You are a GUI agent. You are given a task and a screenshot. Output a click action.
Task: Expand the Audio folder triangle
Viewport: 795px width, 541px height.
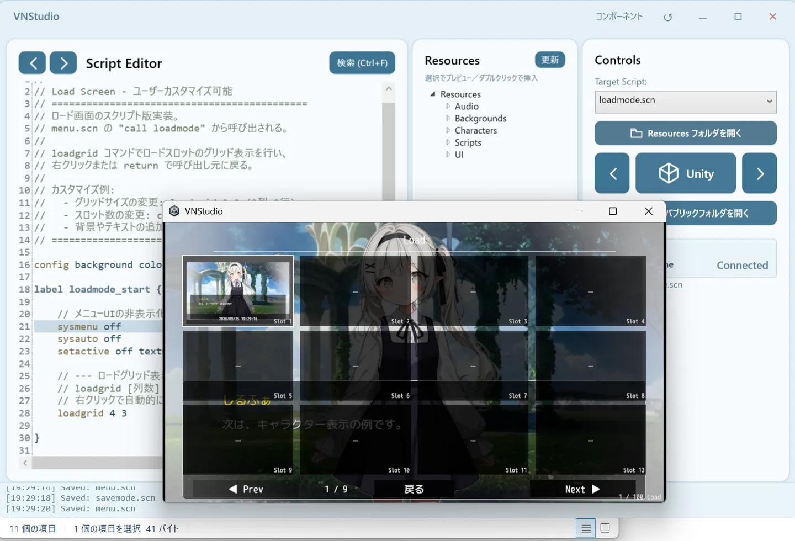(x=448, y=106)
